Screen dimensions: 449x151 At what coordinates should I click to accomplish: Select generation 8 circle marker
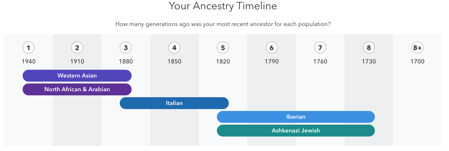pos(369,48)
